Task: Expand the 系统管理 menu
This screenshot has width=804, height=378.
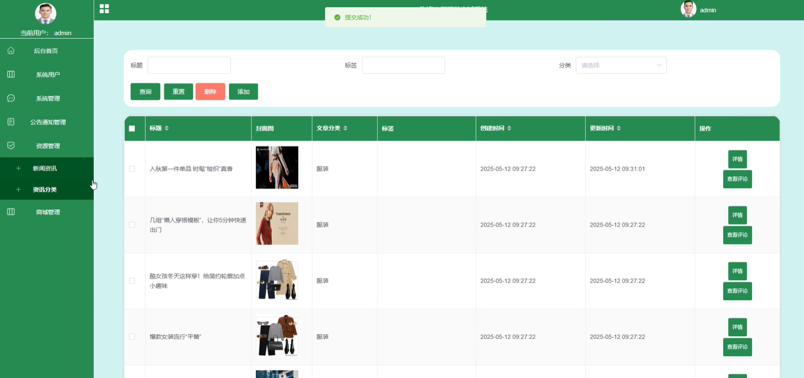Action: 46,98
